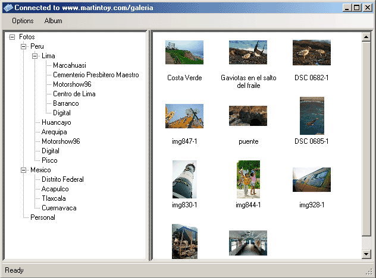This screenshot has height=278, width=376.
Task: Select Centro de Lima album
Action: [74, 94]
